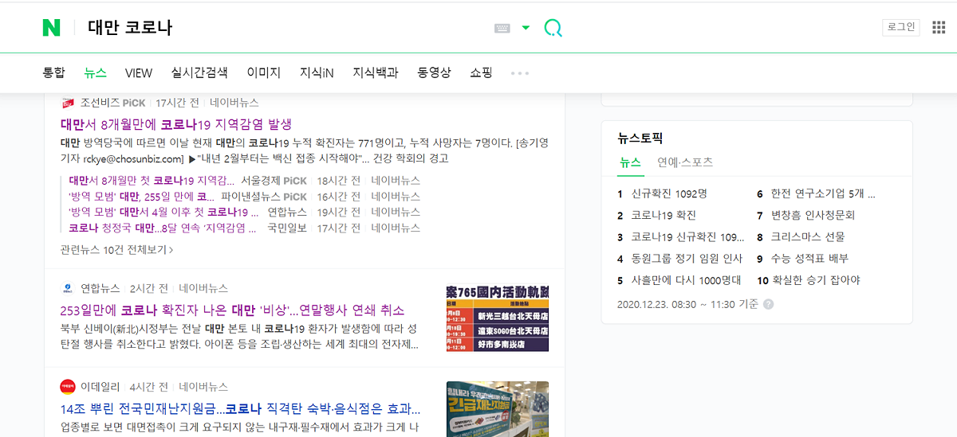Click the help question mark beside 기준
Image resolution: width=957 pixels, height=437 pixels.
click(768, 304)
